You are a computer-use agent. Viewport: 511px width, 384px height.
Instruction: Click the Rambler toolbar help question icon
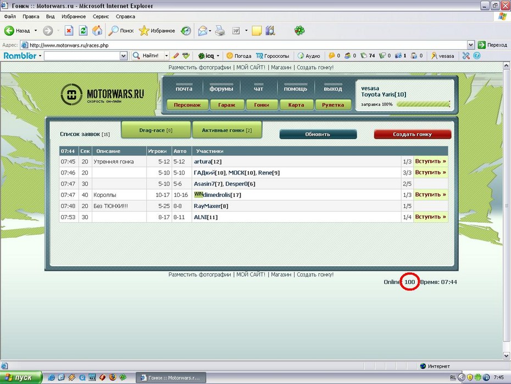pos(477,56)
